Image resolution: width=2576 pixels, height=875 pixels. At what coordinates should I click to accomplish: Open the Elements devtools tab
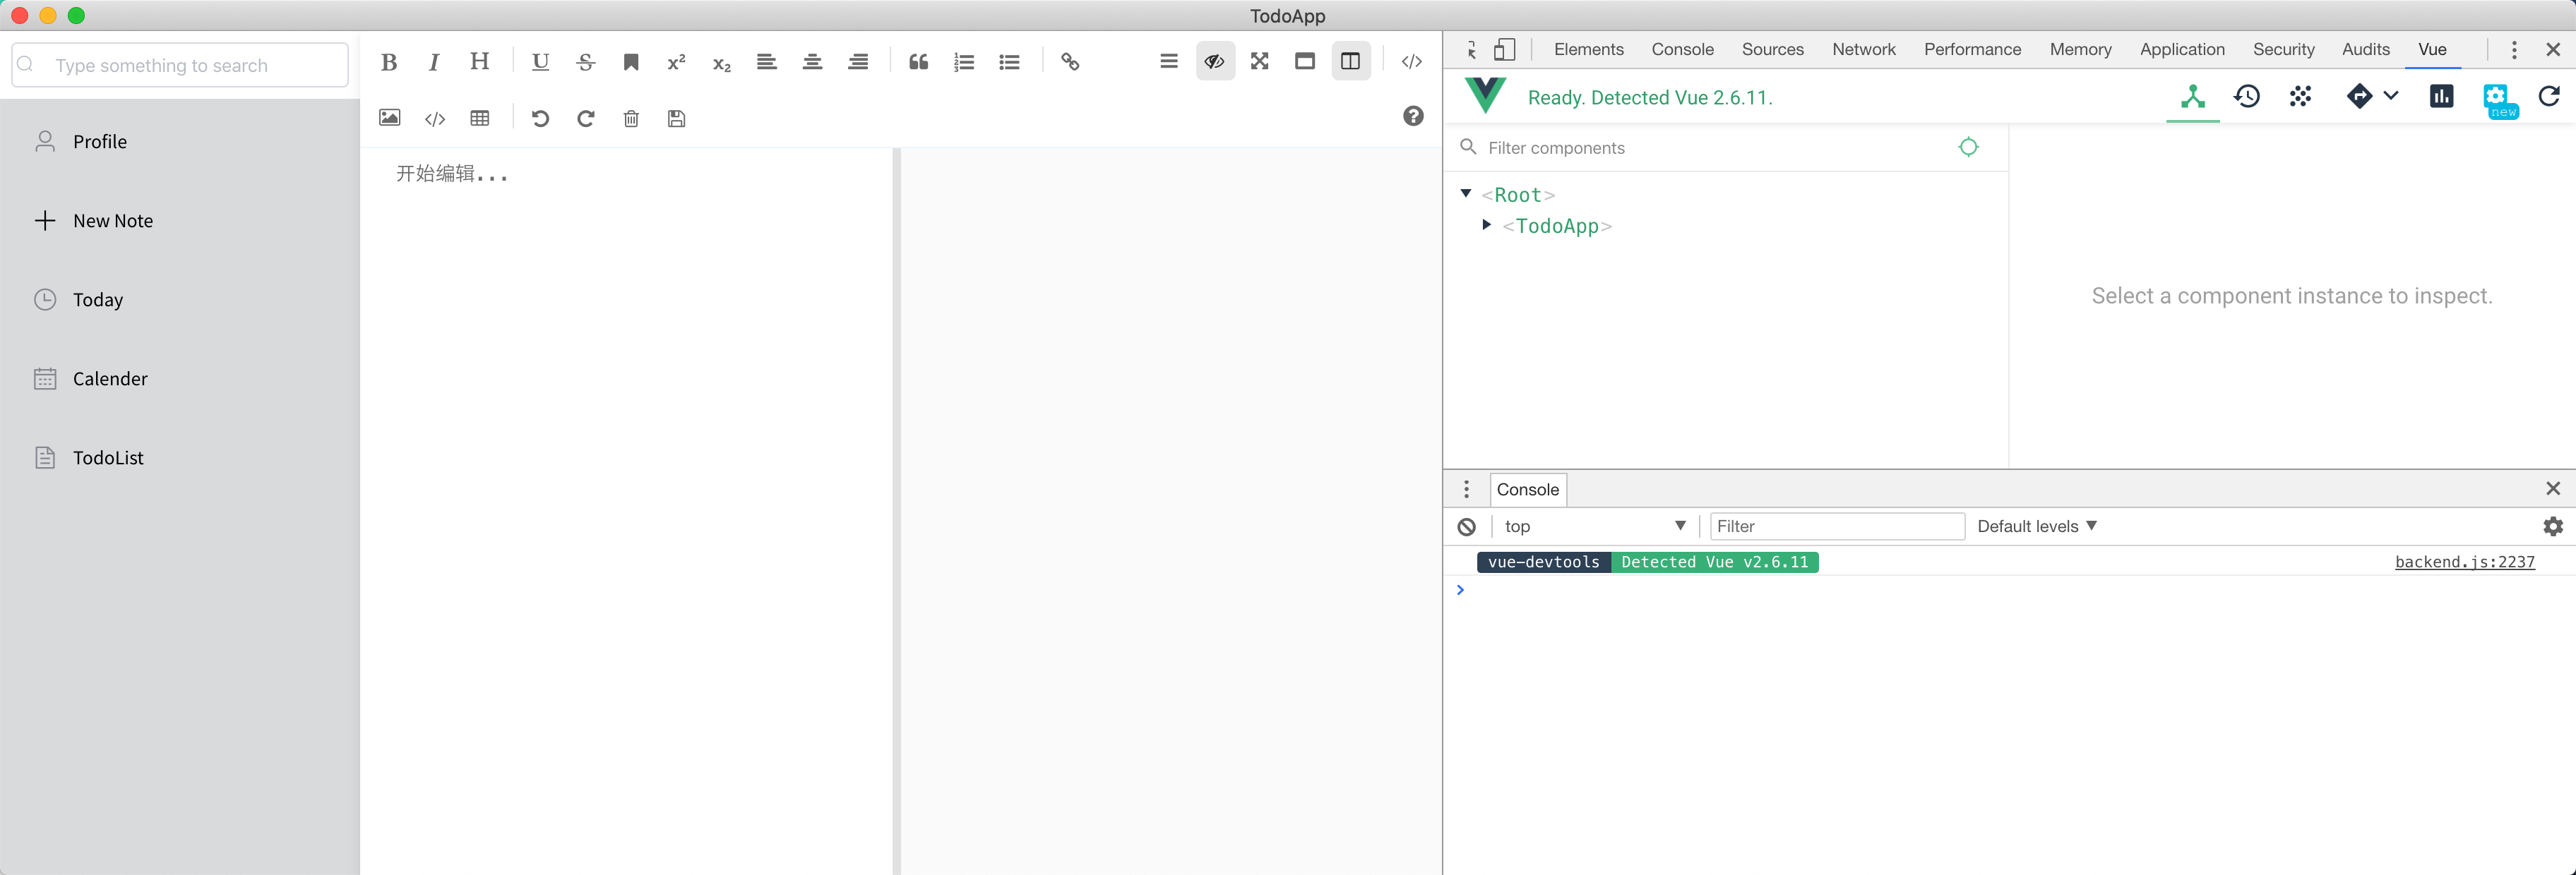click(x=1588, y=49)
